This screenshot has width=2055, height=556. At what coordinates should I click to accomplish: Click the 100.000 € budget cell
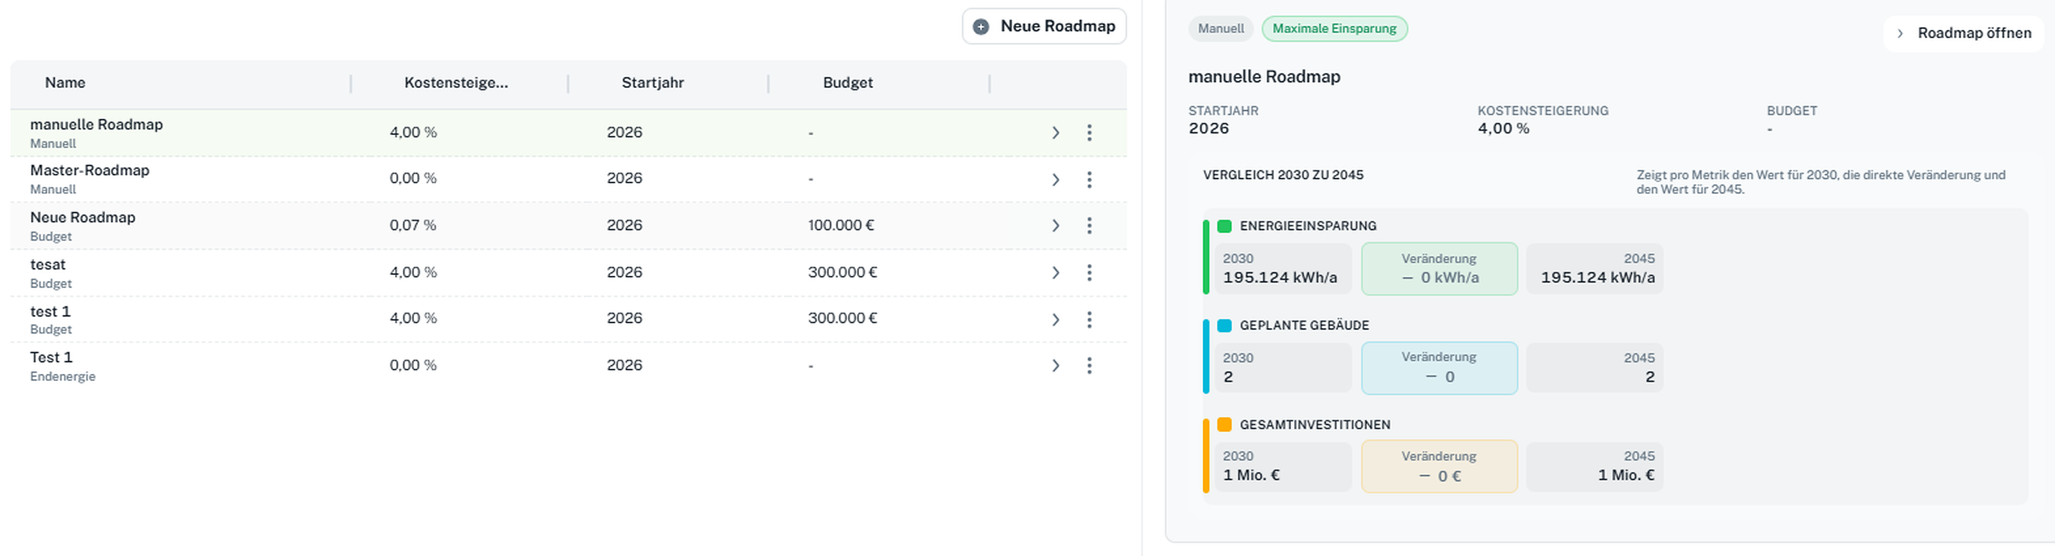[x=841, y=226]
